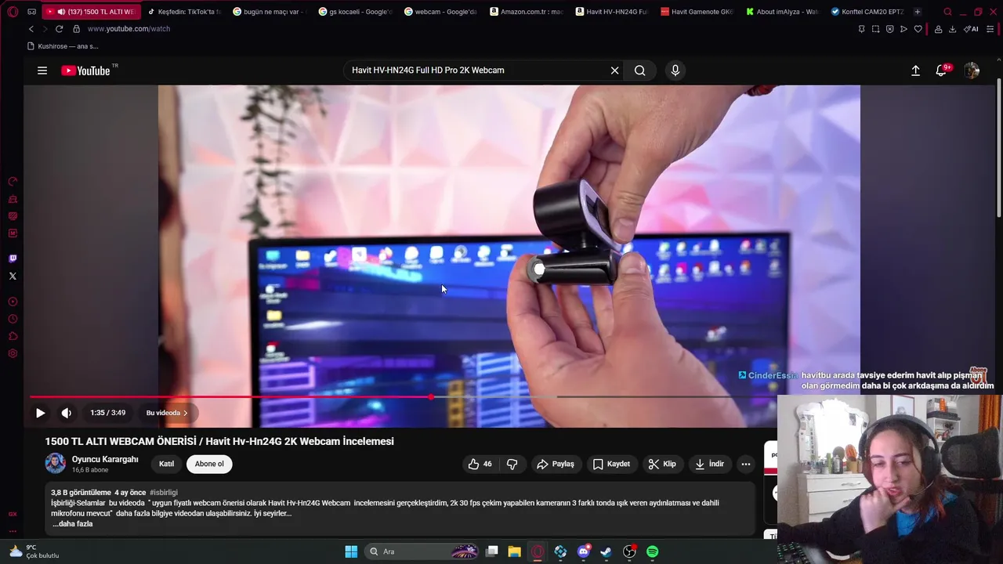
Task: Switch to the Amazon.com.tr tab
Action: [x=526, y=12]
